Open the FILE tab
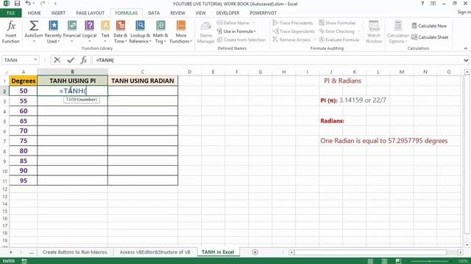The height and width of the screenshot is (264, 471). [11, 13]
